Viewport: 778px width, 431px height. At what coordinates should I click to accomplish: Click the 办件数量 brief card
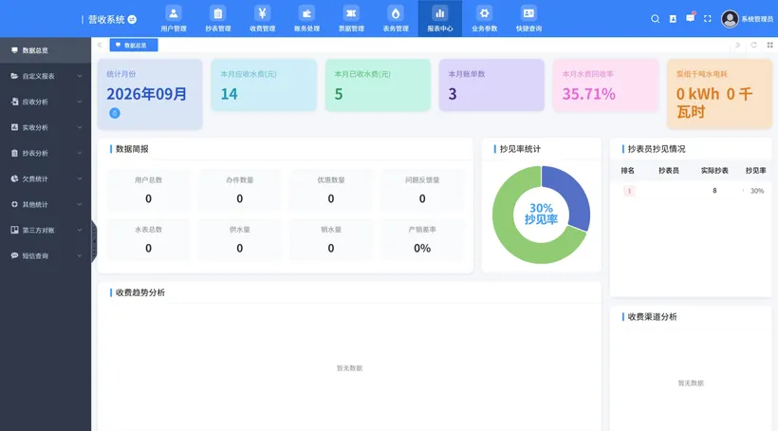pos(240,190)
